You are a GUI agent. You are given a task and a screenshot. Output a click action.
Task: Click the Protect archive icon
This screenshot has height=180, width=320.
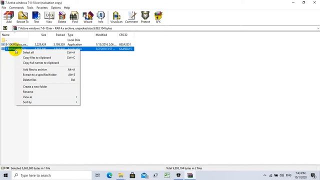coord(145,17)
